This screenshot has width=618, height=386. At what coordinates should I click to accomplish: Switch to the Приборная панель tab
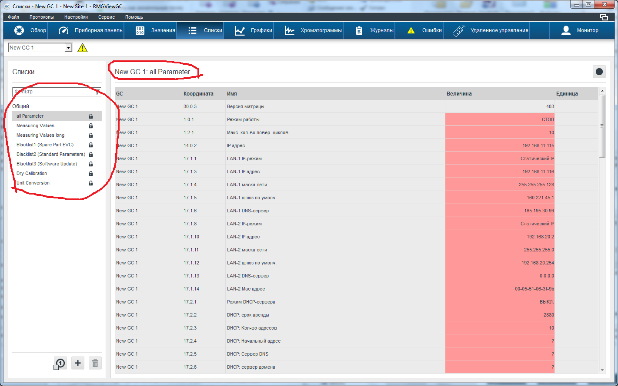(x=90, y=30)
